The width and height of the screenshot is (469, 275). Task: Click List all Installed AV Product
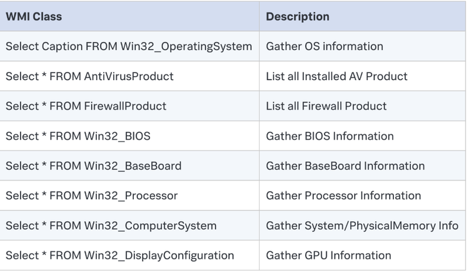336,76
